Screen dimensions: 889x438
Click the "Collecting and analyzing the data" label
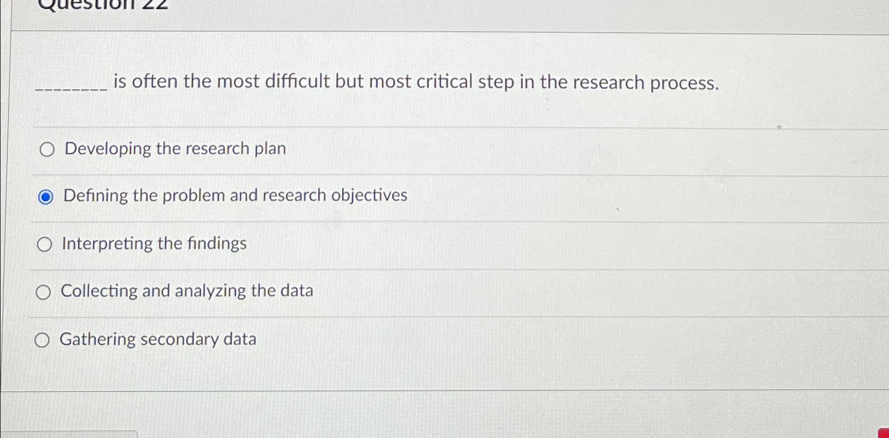click(x=188, y=291)
